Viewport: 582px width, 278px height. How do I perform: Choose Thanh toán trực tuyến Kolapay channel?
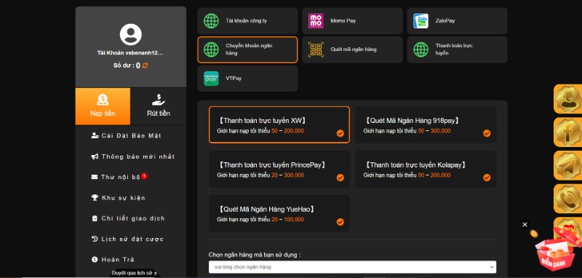click(x=426, y=169)
